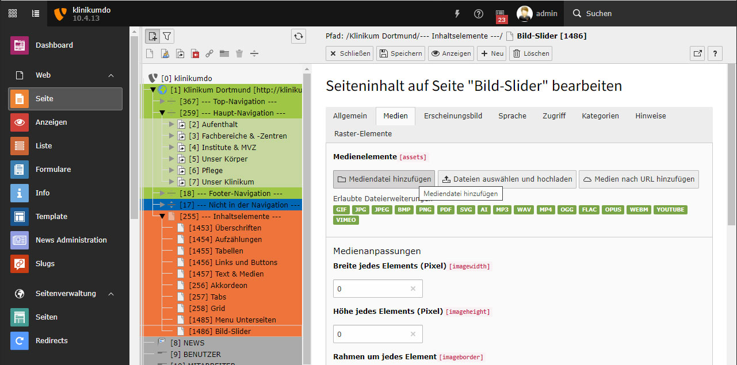Pick the standard page type icon
The image size is (737, 365).
click(150, 53)
